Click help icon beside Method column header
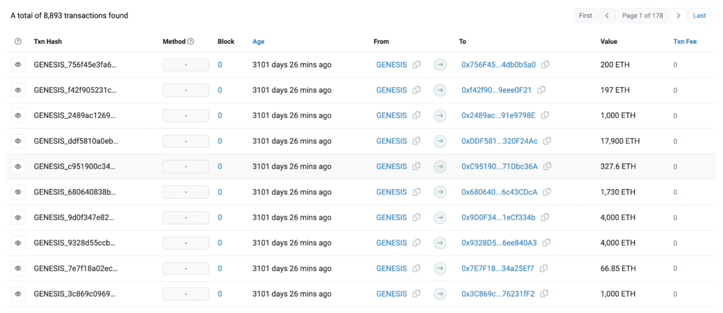This screenshot has width=723, height=313. (191, 41)
